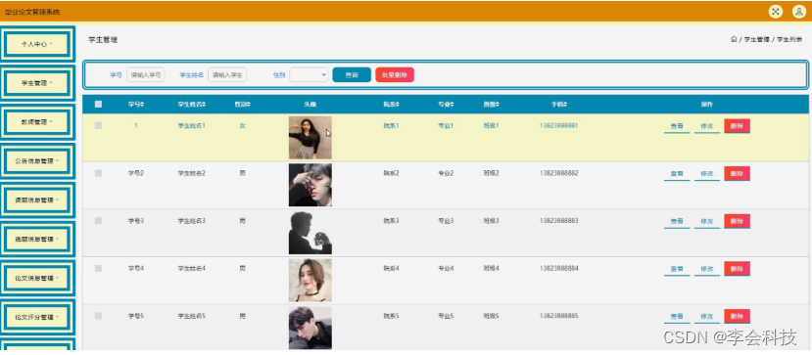Sort by the 专业 column arrows
The image size is (812, 355).
point(453,105)
